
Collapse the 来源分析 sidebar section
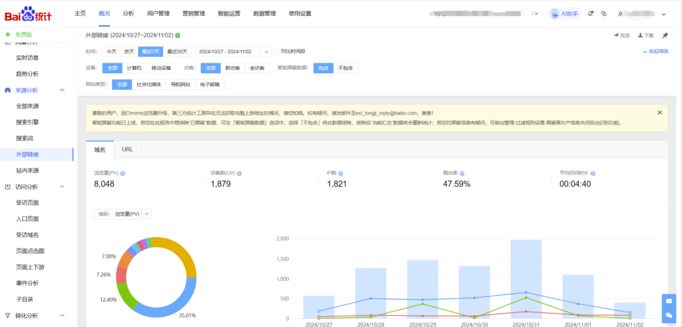(62, 90)
